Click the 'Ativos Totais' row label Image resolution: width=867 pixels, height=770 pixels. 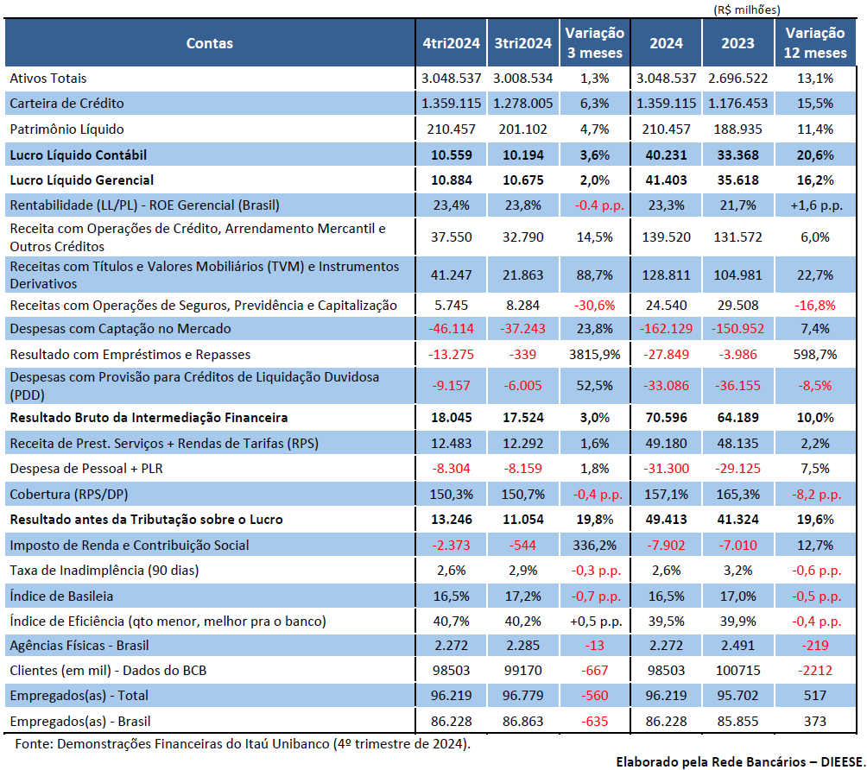(48, 79)
